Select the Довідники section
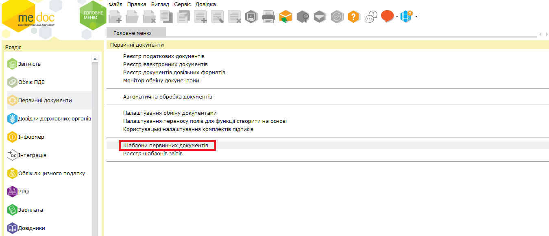549x236 pixels. click(x=49, y=227)
